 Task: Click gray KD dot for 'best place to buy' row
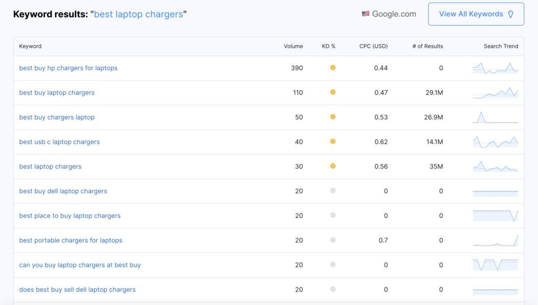[333, 216]
